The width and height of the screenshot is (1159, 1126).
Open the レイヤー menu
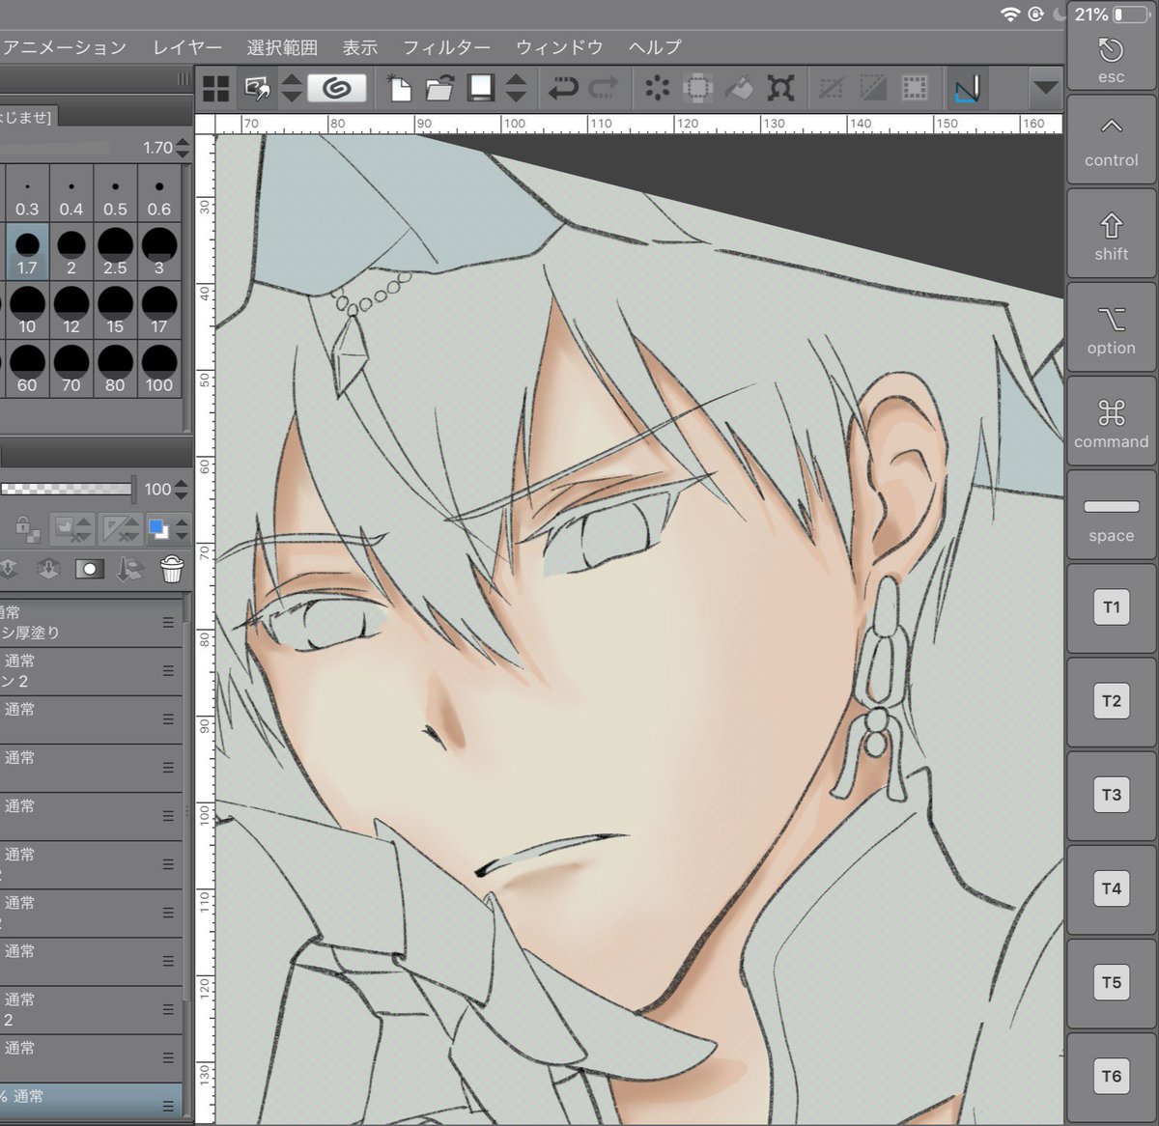[x=187, y=46]
